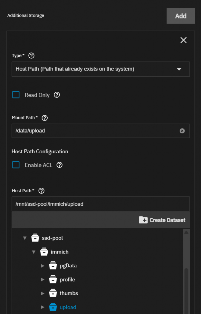This screenshot has width=201, height=314.
Task: Select the upload dataset
Action: pyautogui.click(x=68, y=307)
